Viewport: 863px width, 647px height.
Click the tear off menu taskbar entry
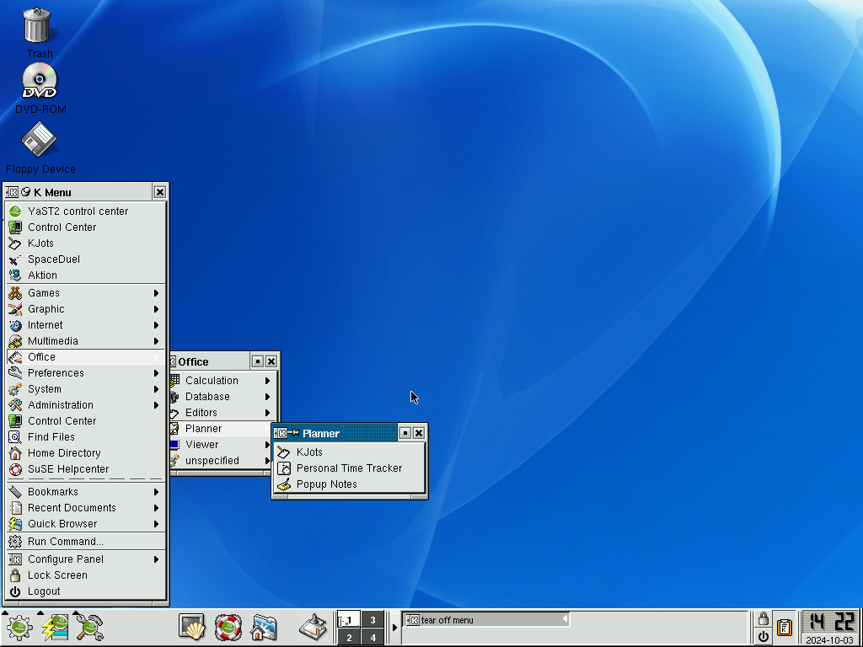tap(486, 620)
